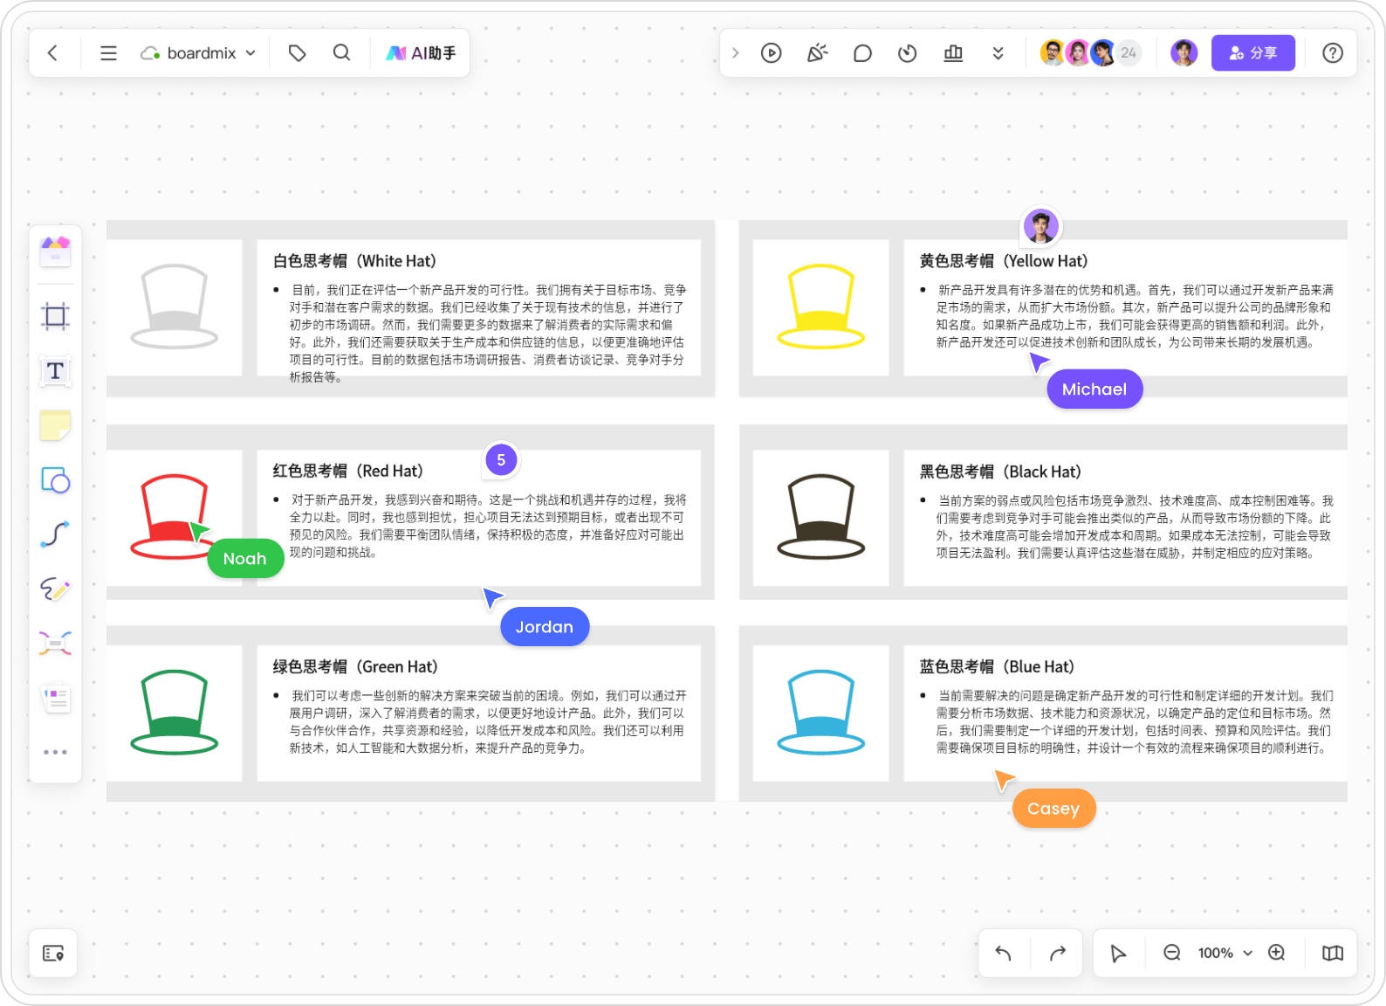Select the green hat image
Screen dimensions: 1386x1006
pos(174,713)
